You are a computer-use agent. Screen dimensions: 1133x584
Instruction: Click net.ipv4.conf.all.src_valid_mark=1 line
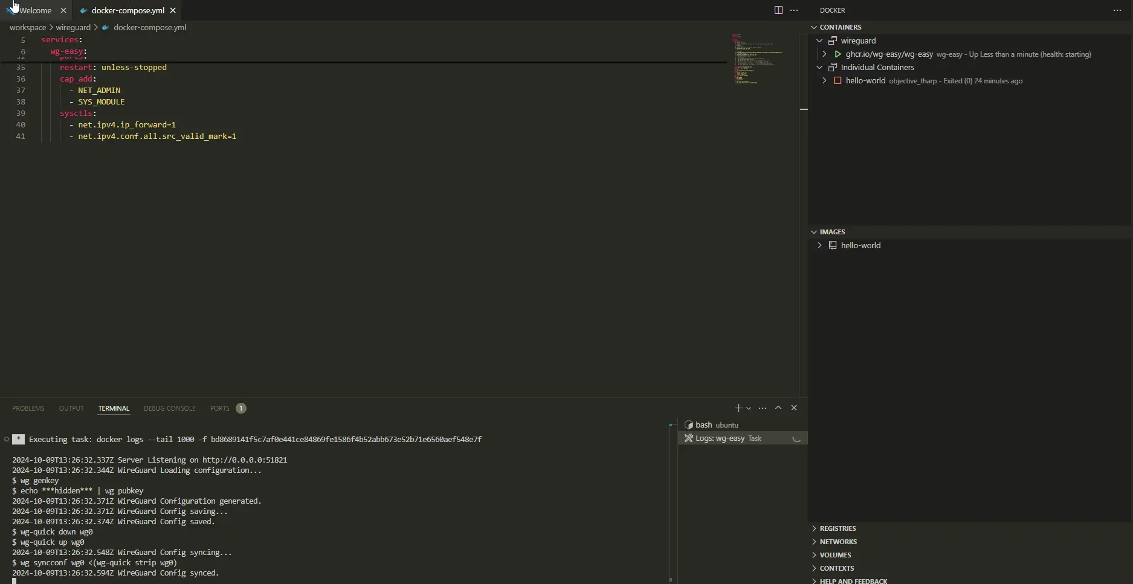(157, 136)
